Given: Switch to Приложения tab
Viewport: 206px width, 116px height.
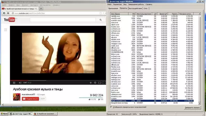Looking at the screenshot, I should pyautogui.click(x=113, y=9).
